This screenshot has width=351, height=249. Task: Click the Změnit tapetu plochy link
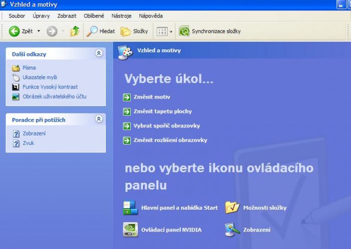162,112
